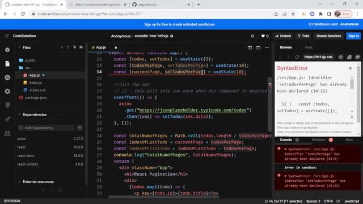Click the upload files icon in Files header
The image size is (363, 204).
click(x=68, y=48)
